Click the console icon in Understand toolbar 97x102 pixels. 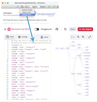[x=26, y=7]
